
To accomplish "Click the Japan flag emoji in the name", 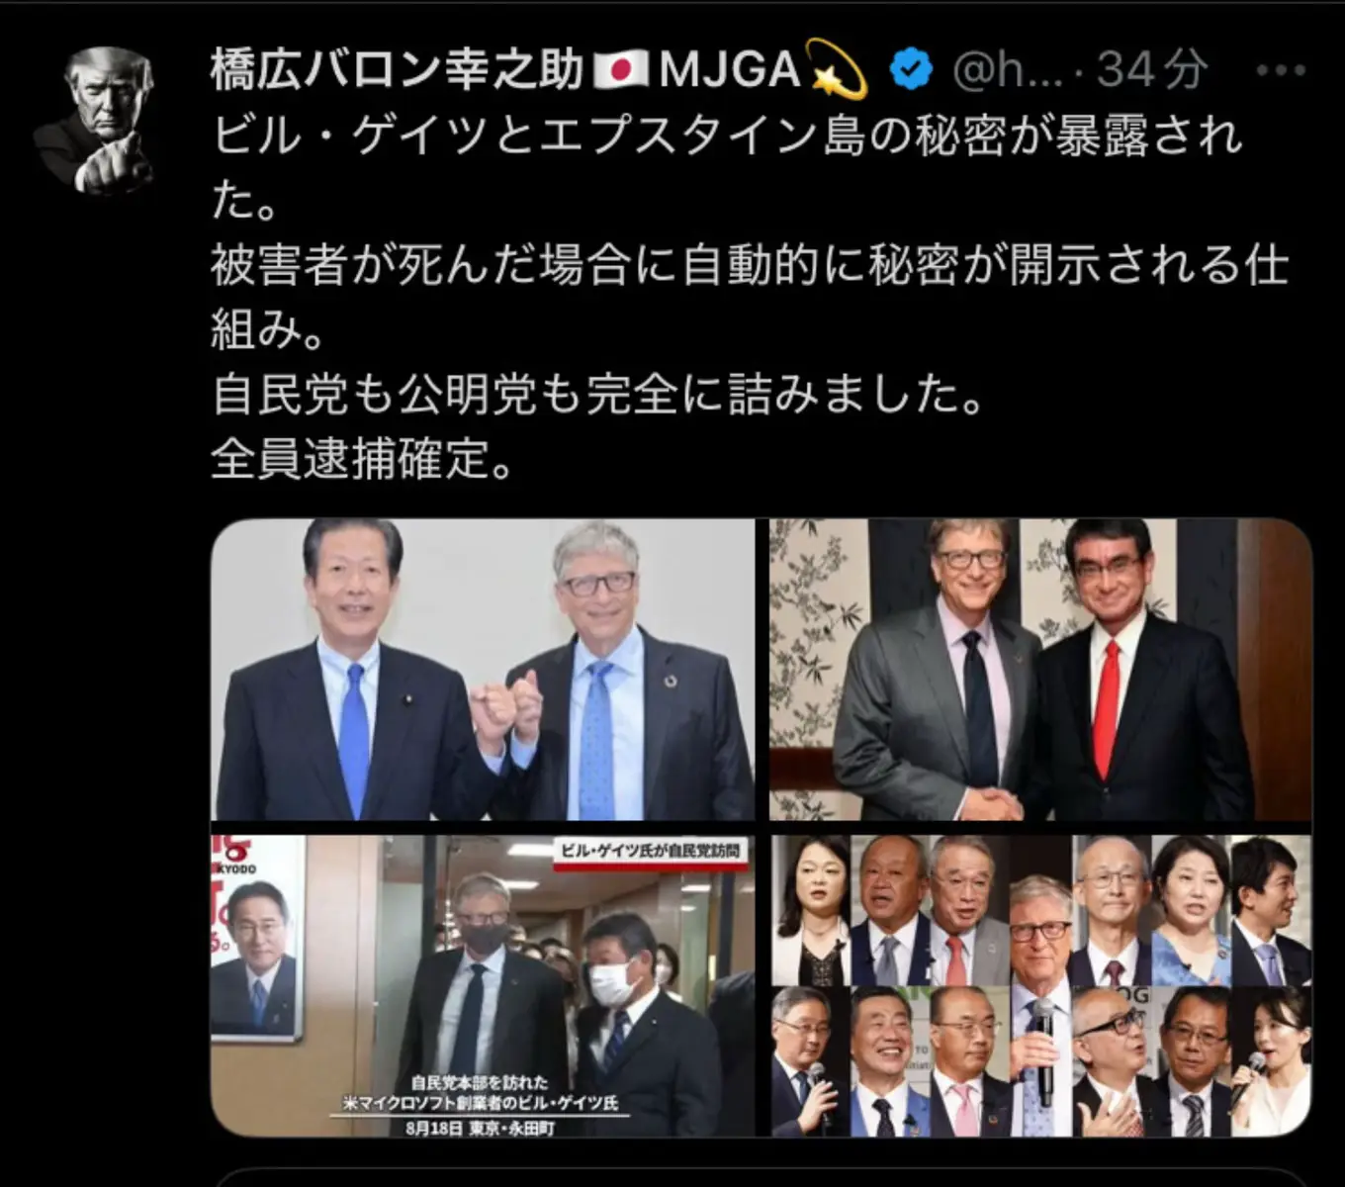I will 621,69.
